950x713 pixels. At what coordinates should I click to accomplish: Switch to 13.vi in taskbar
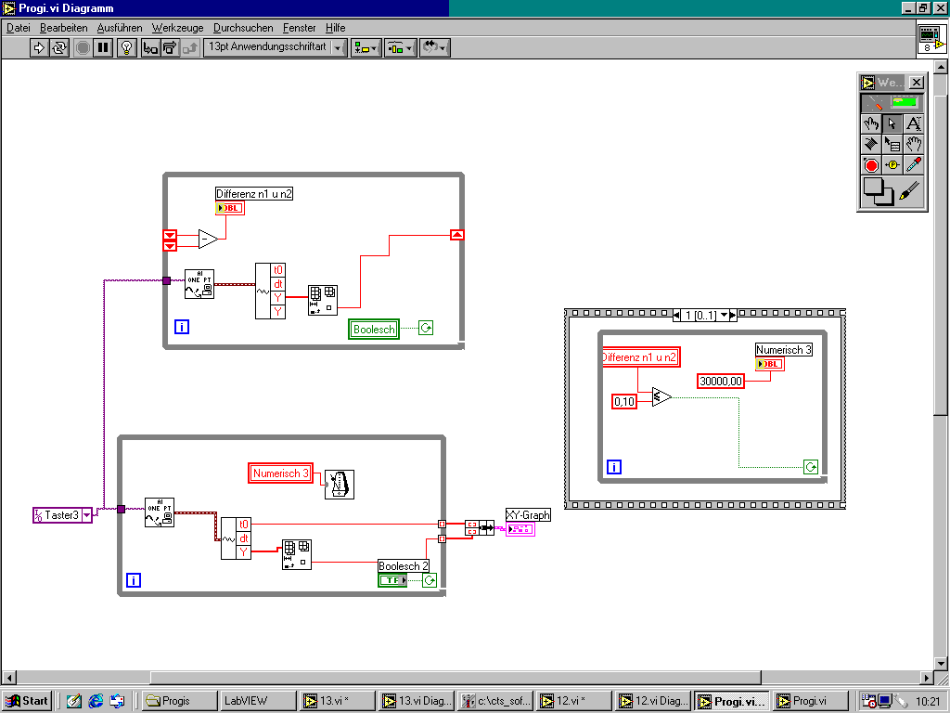[x=336, y=701]
